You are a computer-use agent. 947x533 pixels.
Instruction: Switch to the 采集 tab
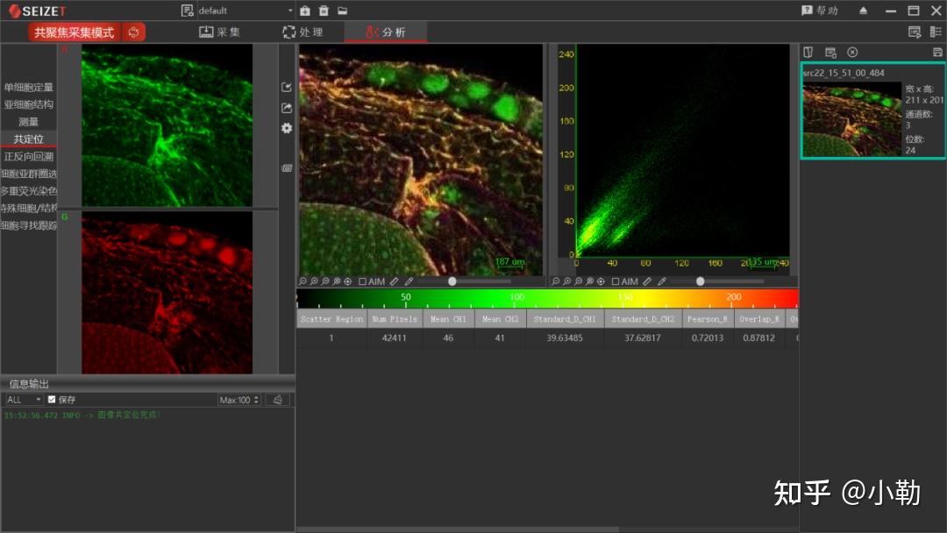(x=219, y=32)
